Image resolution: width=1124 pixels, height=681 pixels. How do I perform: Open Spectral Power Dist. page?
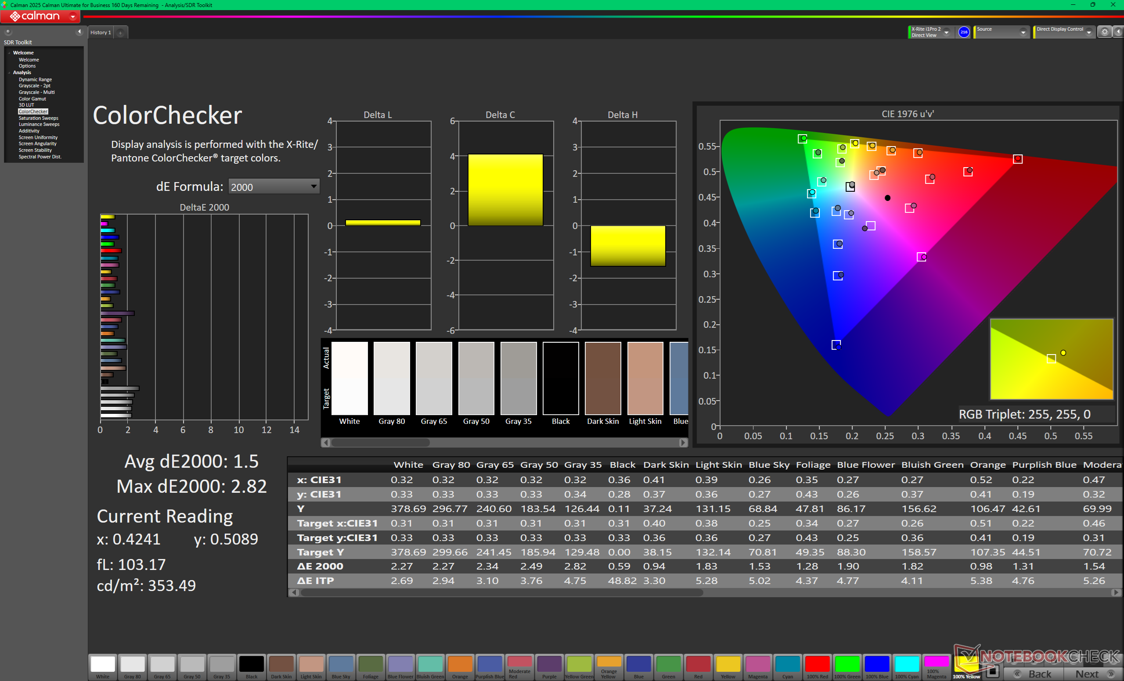[x=40, y=157]
